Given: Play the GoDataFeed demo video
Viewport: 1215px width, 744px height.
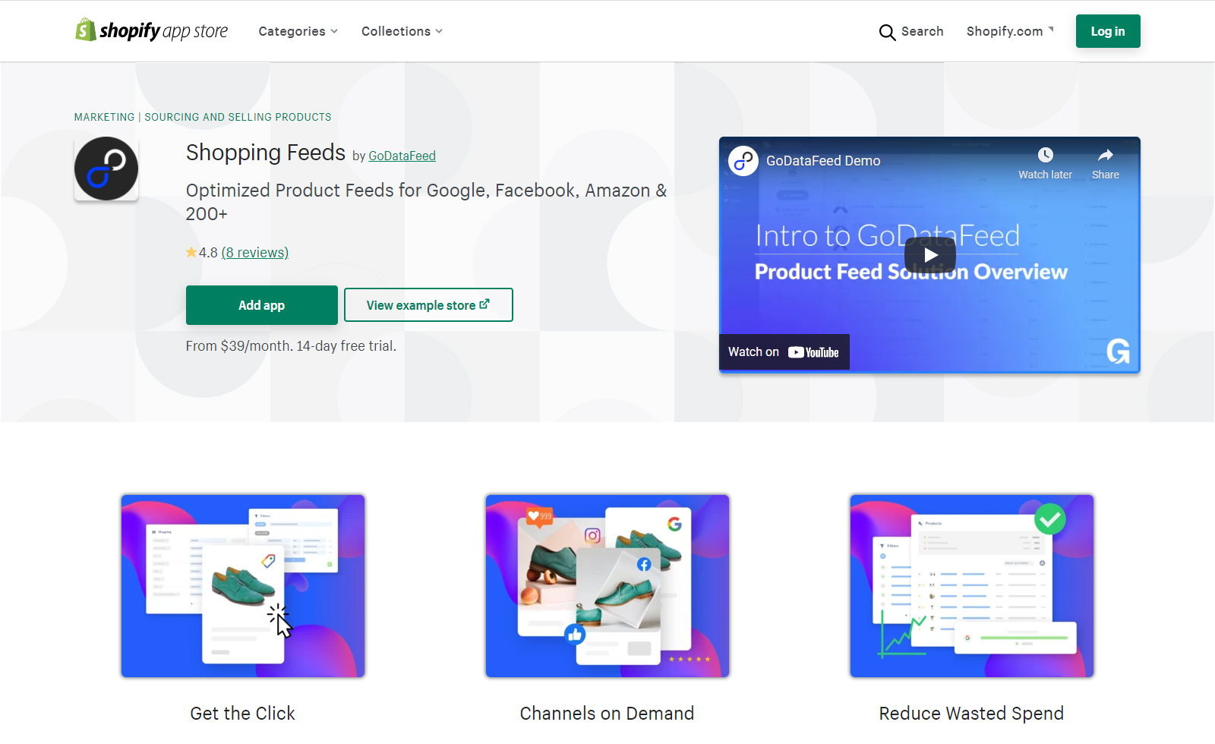Looking at the screenshot, I should [x=929, y=255].
